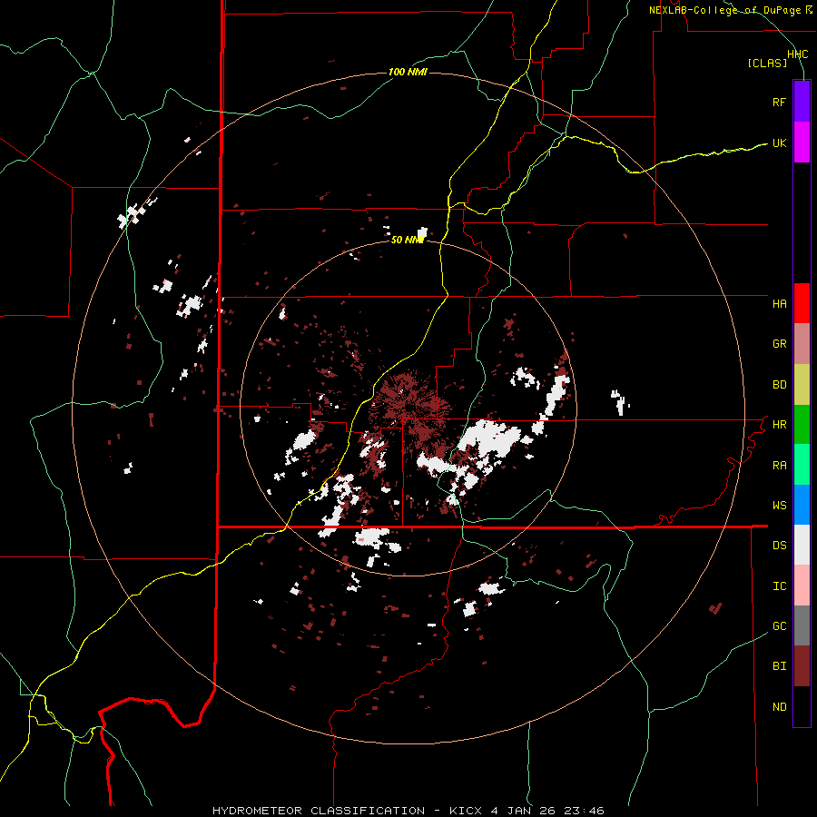817x817 pixels.
Task: Click the 4 JAN 26 date text
Action: click(523, 811)
